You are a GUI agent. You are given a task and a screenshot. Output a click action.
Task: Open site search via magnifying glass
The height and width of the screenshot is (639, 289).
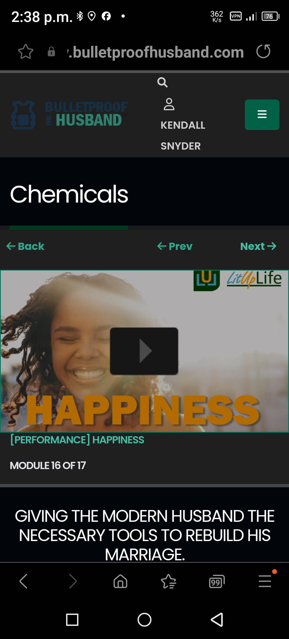point(162,82)
